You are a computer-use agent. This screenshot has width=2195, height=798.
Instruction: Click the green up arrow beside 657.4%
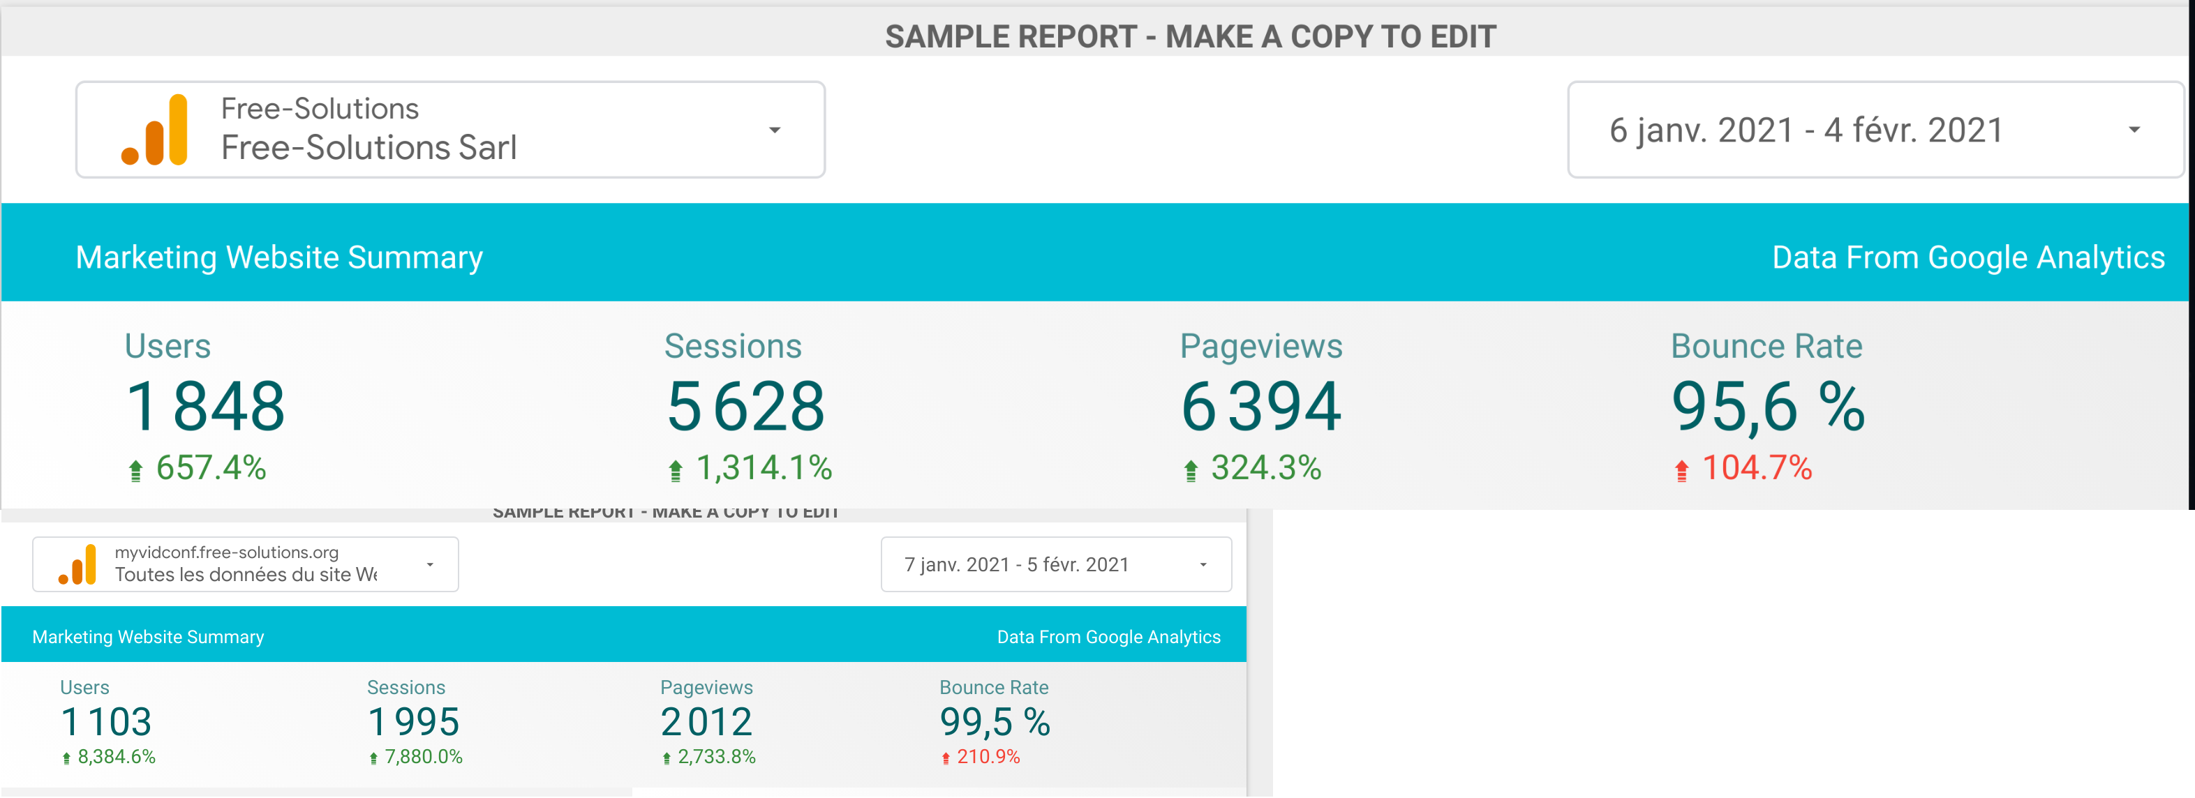click(x=135, y=470)
